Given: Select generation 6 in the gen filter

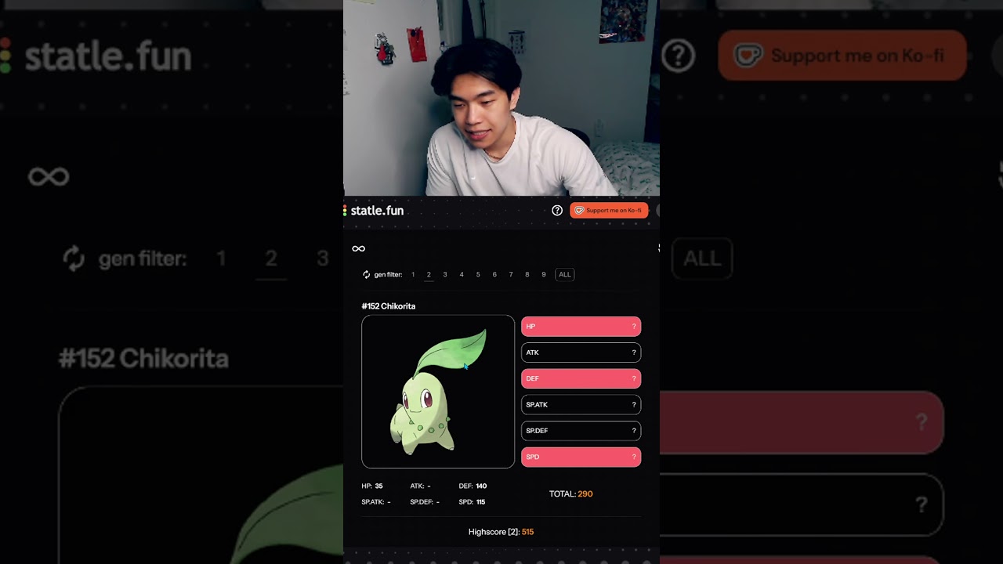Looking at the screenshot, I should 494,275.
